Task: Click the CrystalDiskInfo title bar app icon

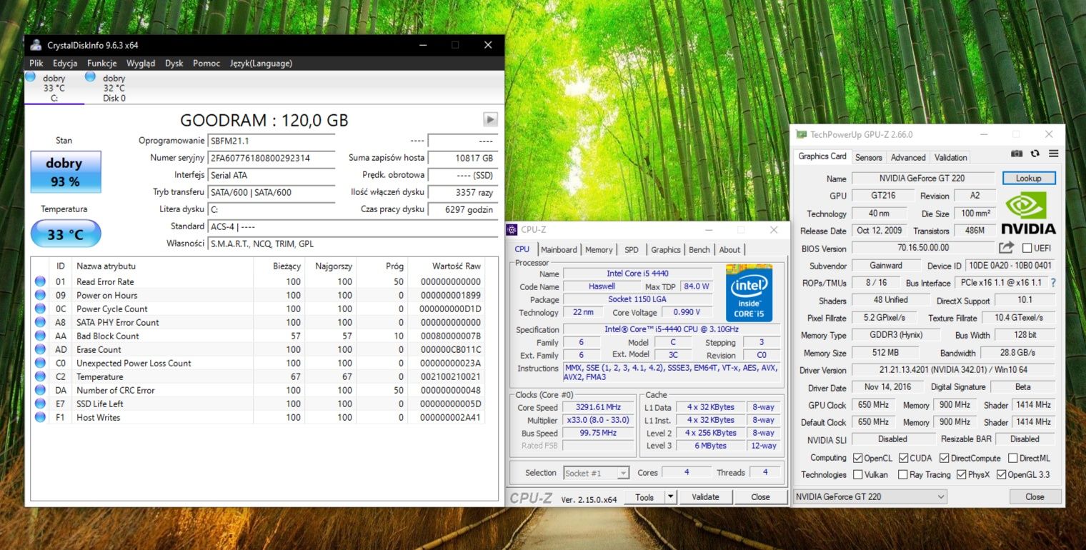Action: 36,45
